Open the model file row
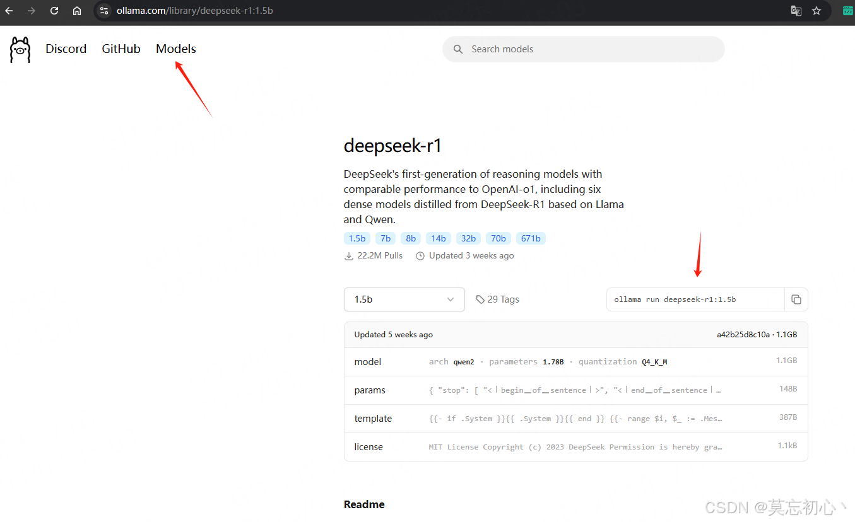Viewport: 855px width, 522px height. click(575, 362)
